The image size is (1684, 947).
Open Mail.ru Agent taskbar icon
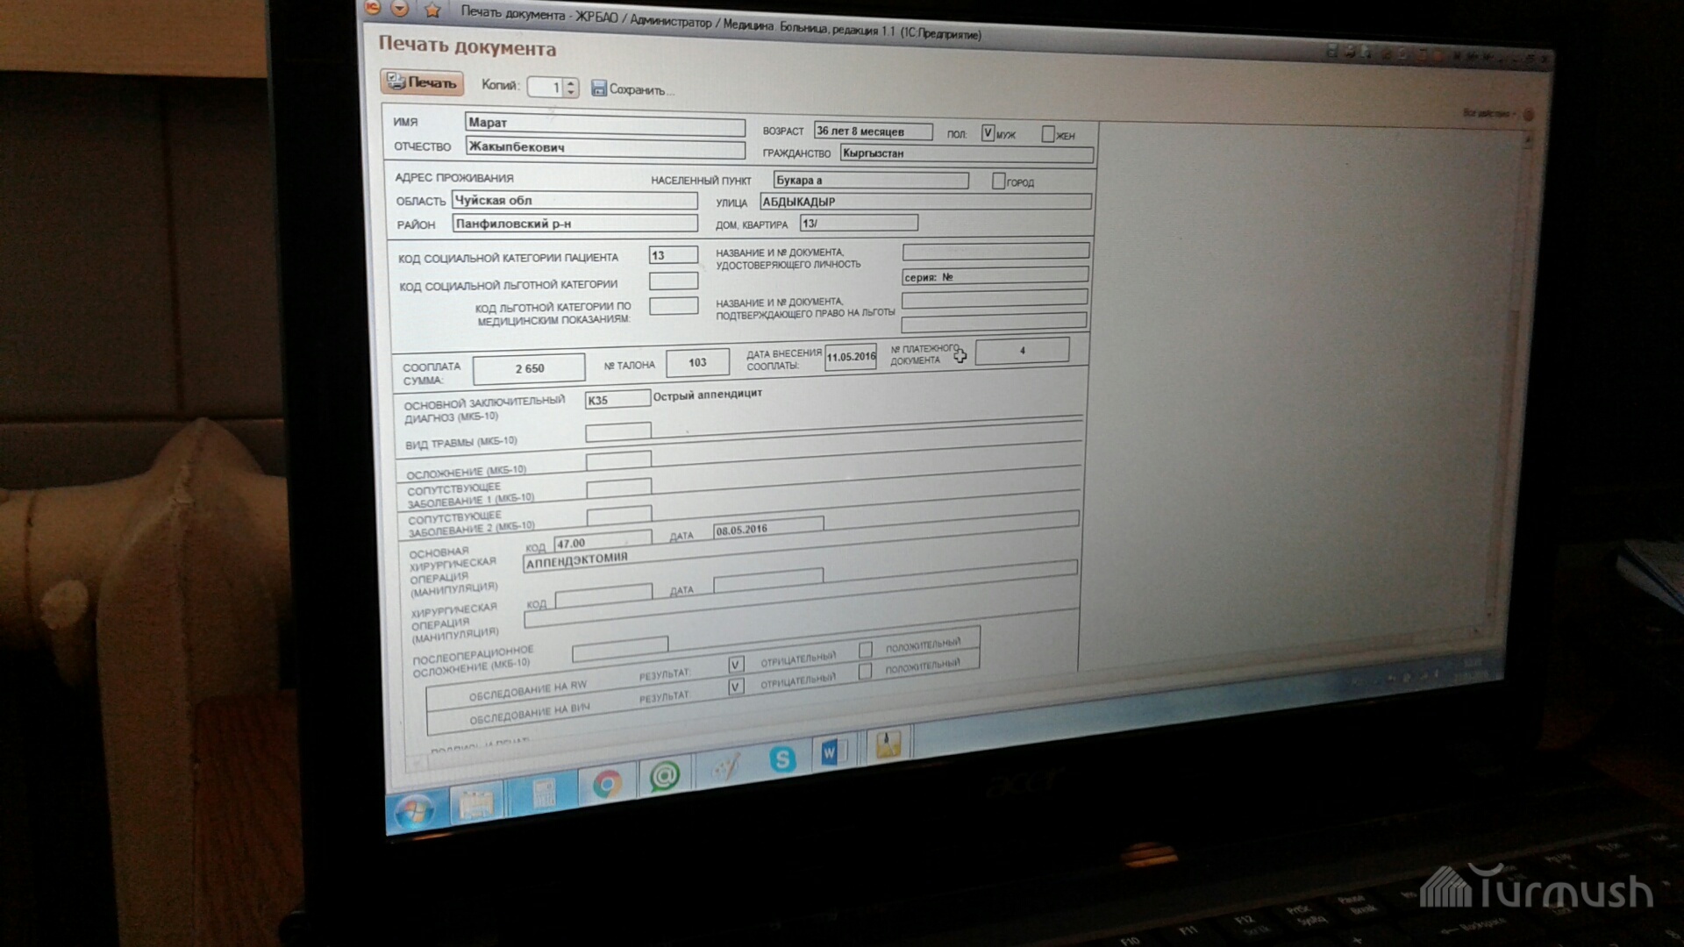(665, 776)
